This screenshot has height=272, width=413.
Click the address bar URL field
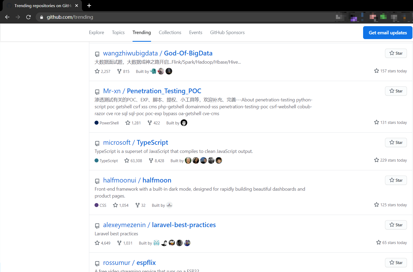[158, 17]
